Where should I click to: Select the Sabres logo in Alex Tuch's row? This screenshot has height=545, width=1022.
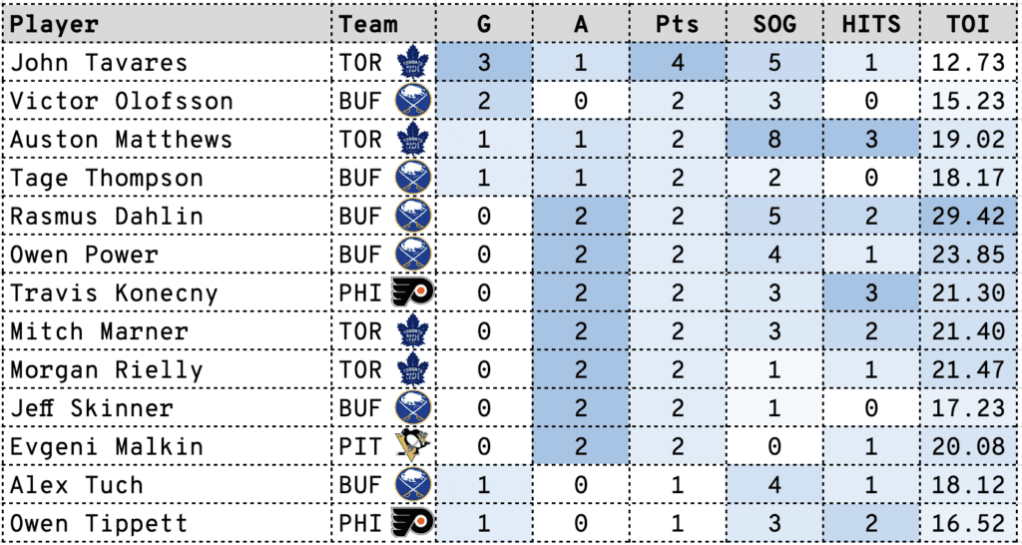pyautogui.click(x=412, y=485)
